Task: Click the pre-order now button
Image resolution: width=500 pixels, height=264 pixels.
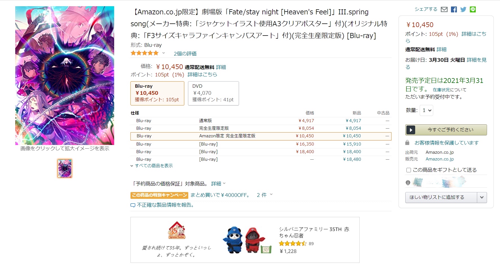Action: click(446, 130)
